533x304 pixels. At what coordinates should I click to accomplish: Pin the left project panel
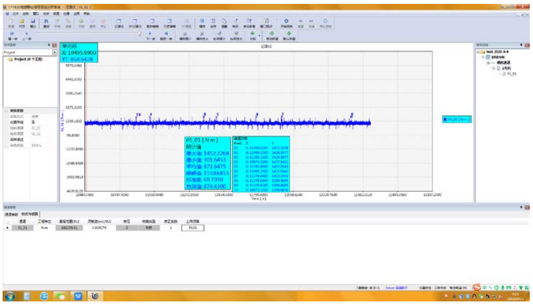coord(48,45)
